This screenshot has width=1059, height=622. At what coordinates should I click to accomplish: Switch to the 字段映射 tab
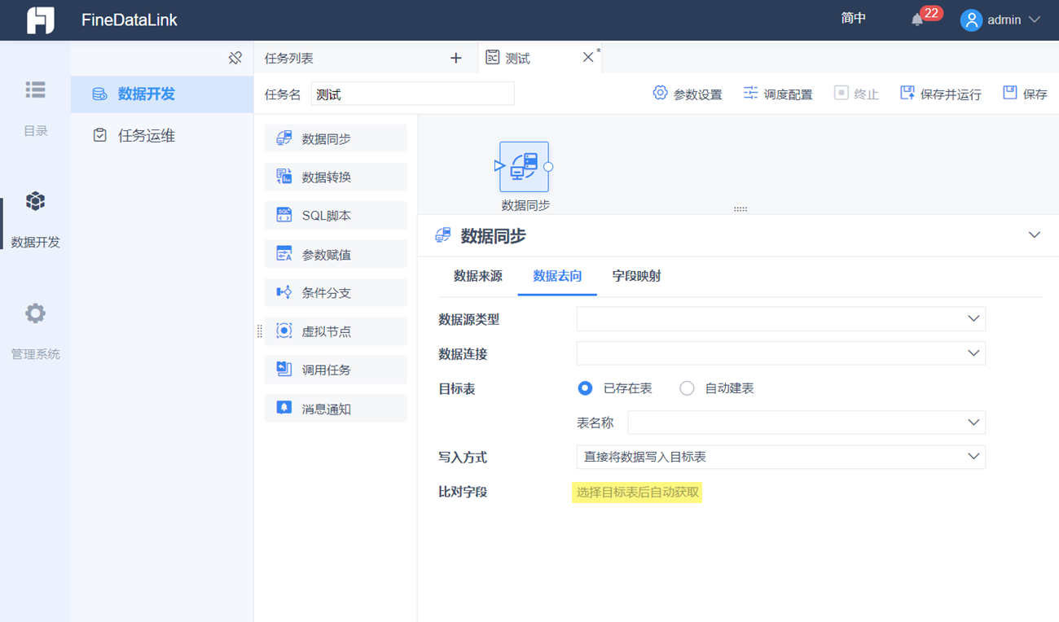[636, 276]
